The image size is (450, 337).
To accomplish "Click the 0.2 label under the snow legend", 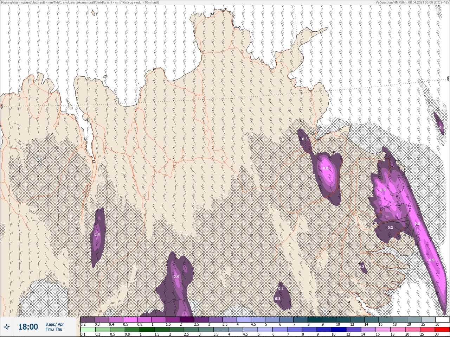I will click(x=83, y=324).
